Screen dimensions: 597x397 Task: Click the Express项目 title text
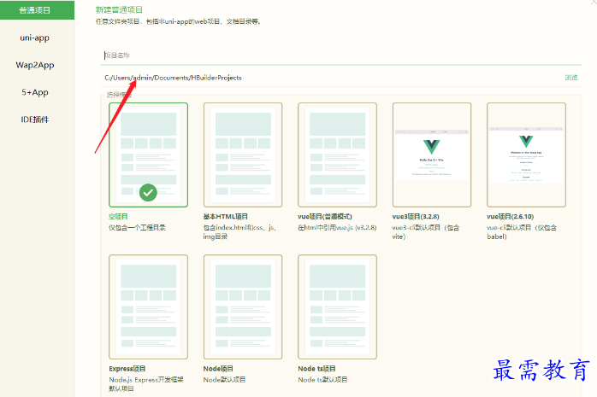(x=127, y=369)
